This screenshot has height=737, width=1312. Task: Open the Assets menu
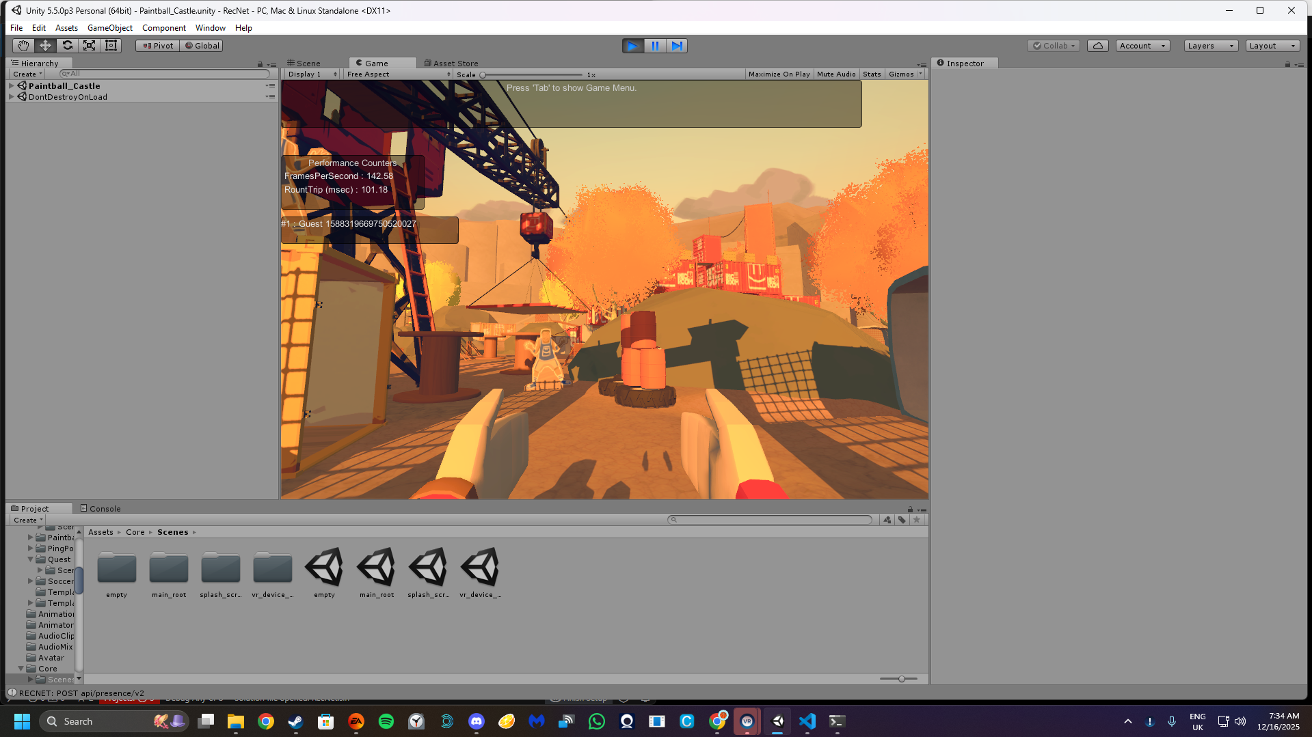[66, 28]
